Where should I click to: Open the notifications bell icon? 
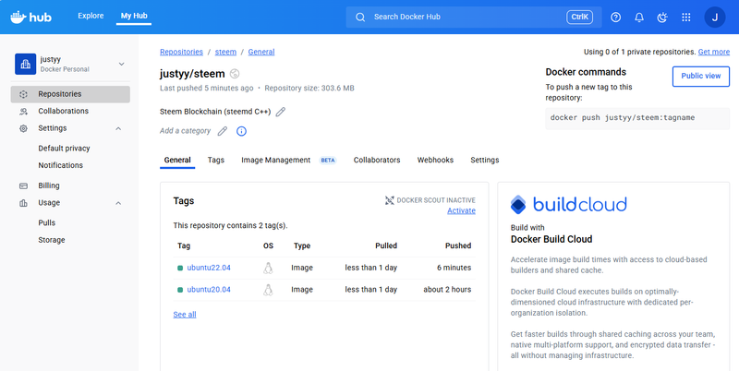(x=639, y=18)
